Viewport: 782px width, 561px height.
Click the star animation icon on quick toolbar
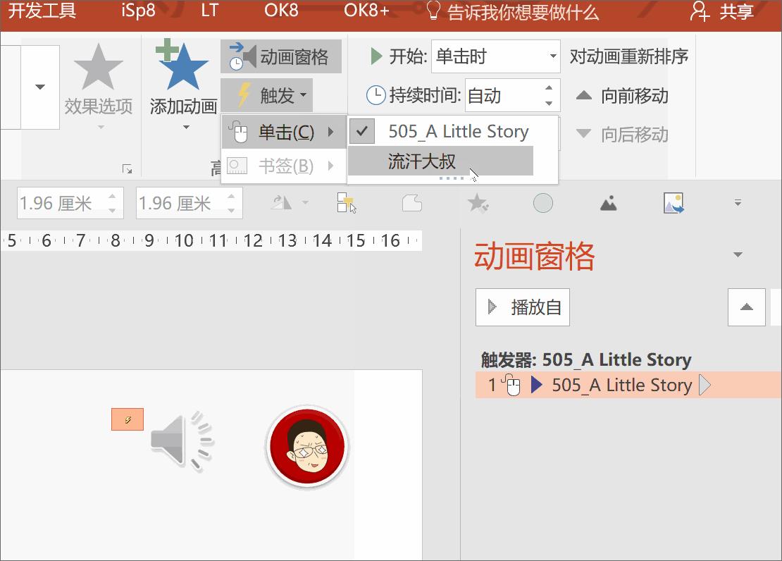(x=479, y=202)
